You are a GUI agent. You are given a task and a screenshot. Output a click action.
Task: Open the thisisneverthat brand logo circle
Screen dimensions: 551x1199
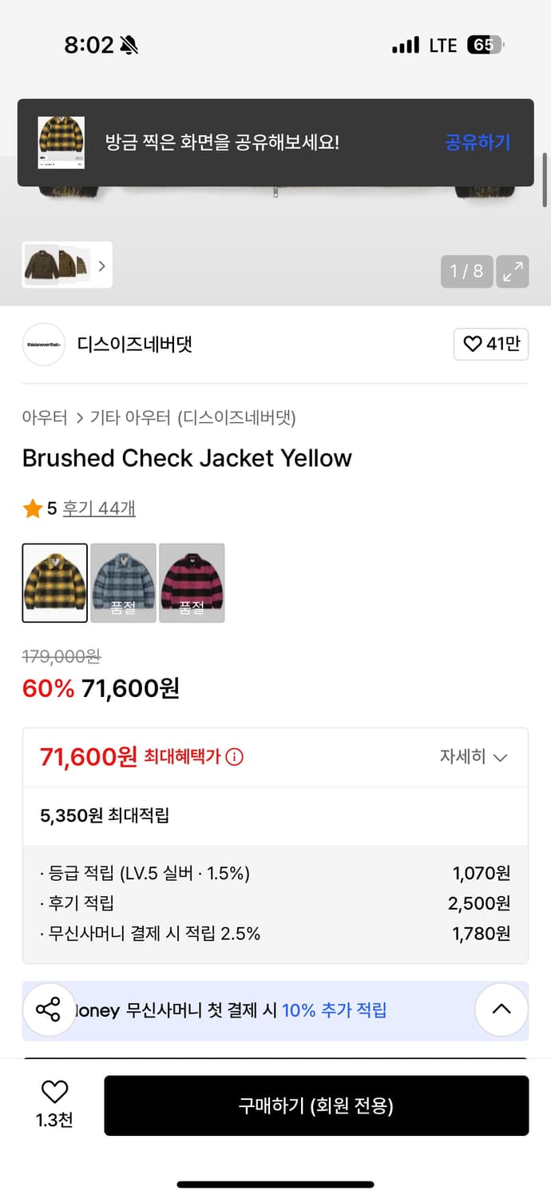(x=44, y=344)
